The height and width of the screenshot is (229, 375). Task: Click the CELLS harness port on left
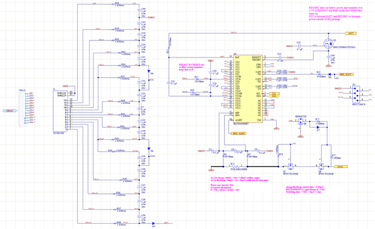[9, 111]
